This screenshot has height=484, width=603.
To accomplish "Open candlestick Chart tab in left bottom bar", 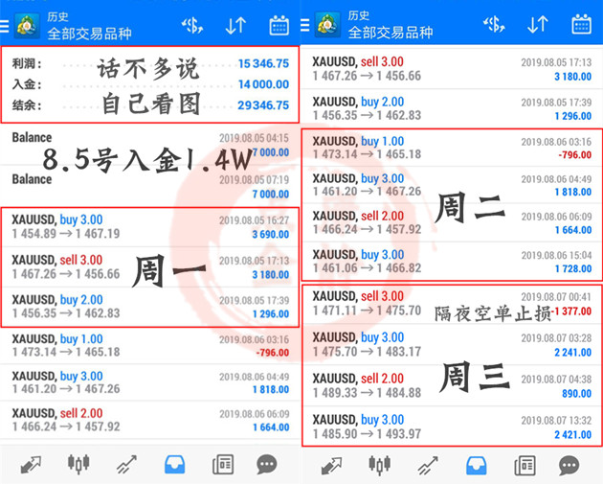I will coord(78,465).
